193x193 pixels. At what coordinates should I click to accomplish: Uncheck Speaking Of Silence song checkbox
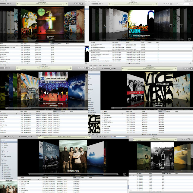[20, 180]
